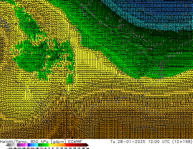Click the light cyan swatch above -18
Image resolution: width=193 pixels, height=149 pixels.
37,145
